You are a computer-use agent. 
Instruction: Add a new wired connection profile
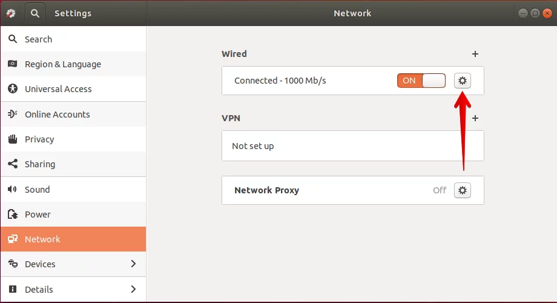point(475,54)
